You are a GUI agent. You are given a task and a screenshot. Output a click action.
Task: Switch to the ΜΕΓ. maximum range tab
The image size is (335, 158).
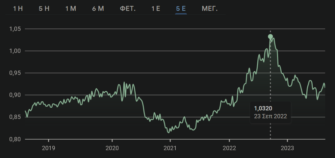(210, 9)
